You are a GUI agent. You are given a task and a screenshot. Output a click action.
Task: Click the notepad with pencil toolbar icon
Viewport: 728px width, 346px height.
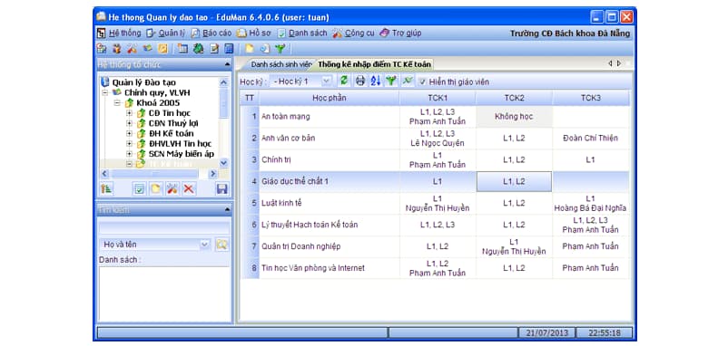(x=214, y=48)
